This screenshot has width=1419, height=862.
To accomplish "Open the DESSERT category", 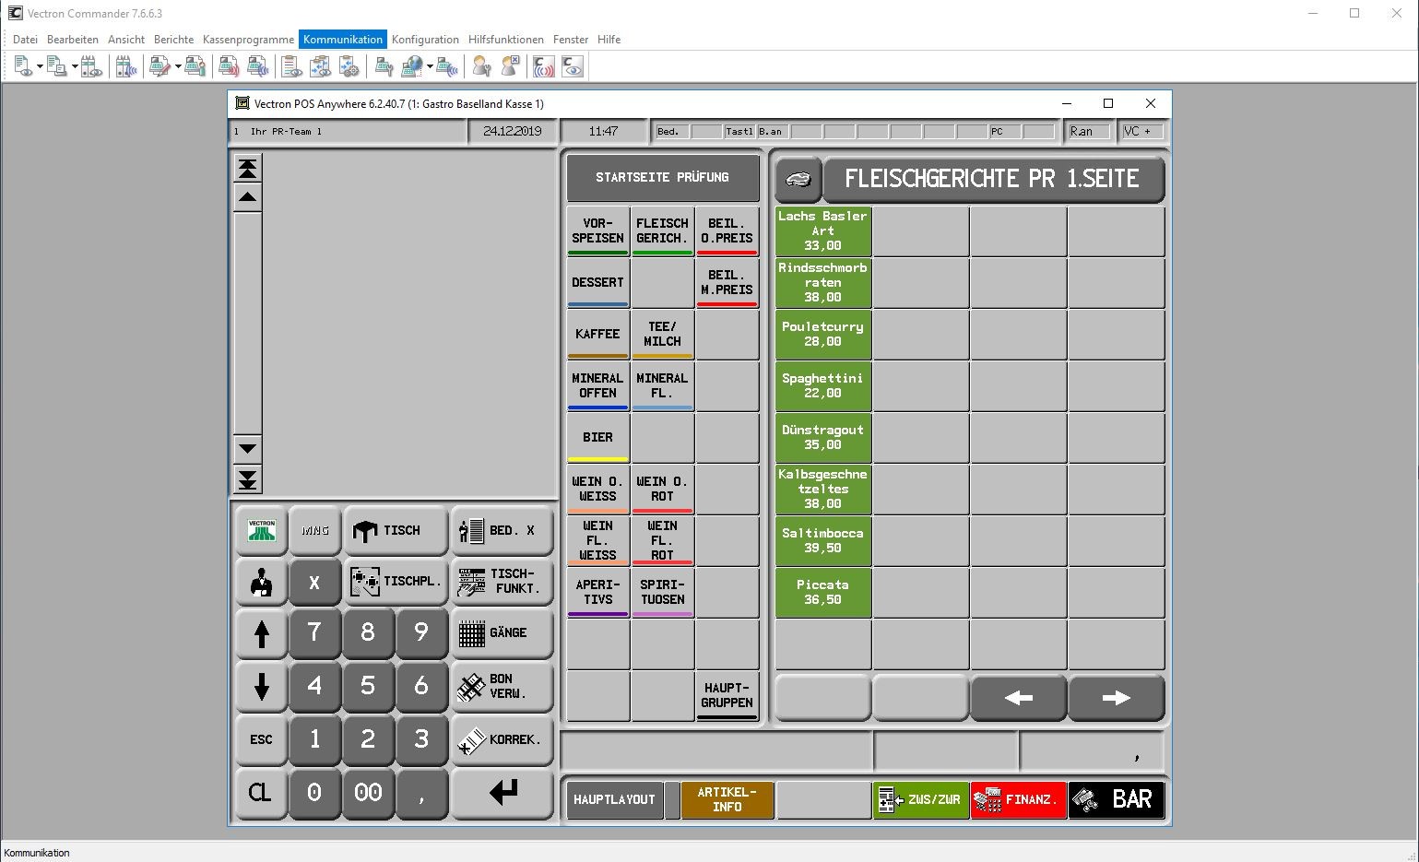I will click(597, 283).
